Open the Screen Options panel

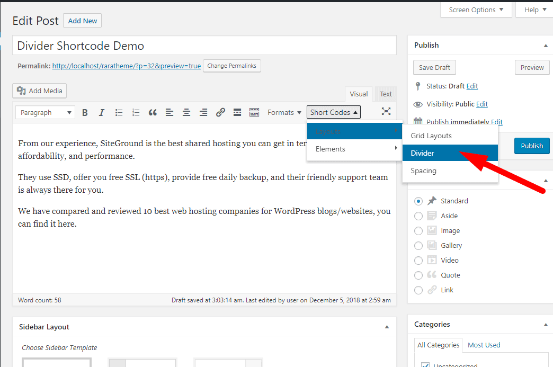coord(476,10)
